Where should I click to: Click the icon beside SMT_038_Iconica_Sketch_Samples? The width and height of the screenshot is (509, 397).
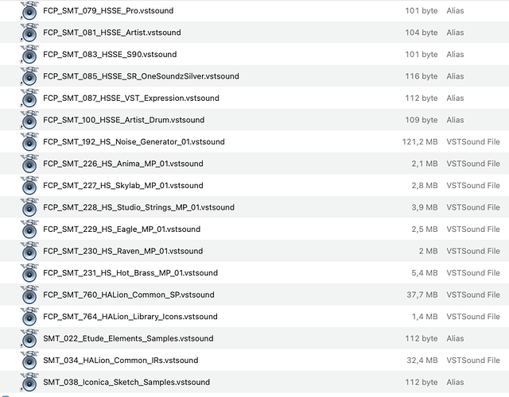click(29, 383)
